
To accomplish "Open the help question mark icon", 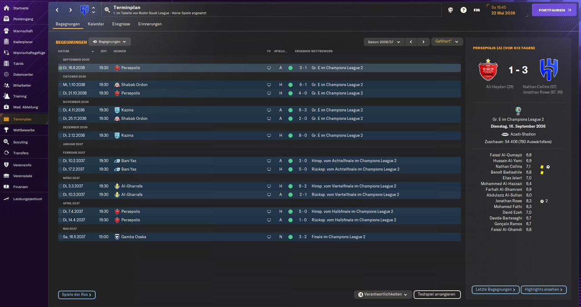I will tap(463, 10).
